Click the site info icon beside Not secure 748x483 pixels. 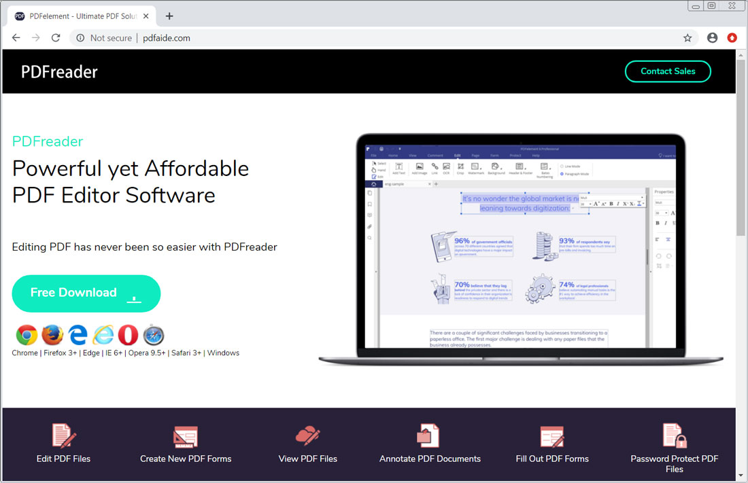pos(80,37)
